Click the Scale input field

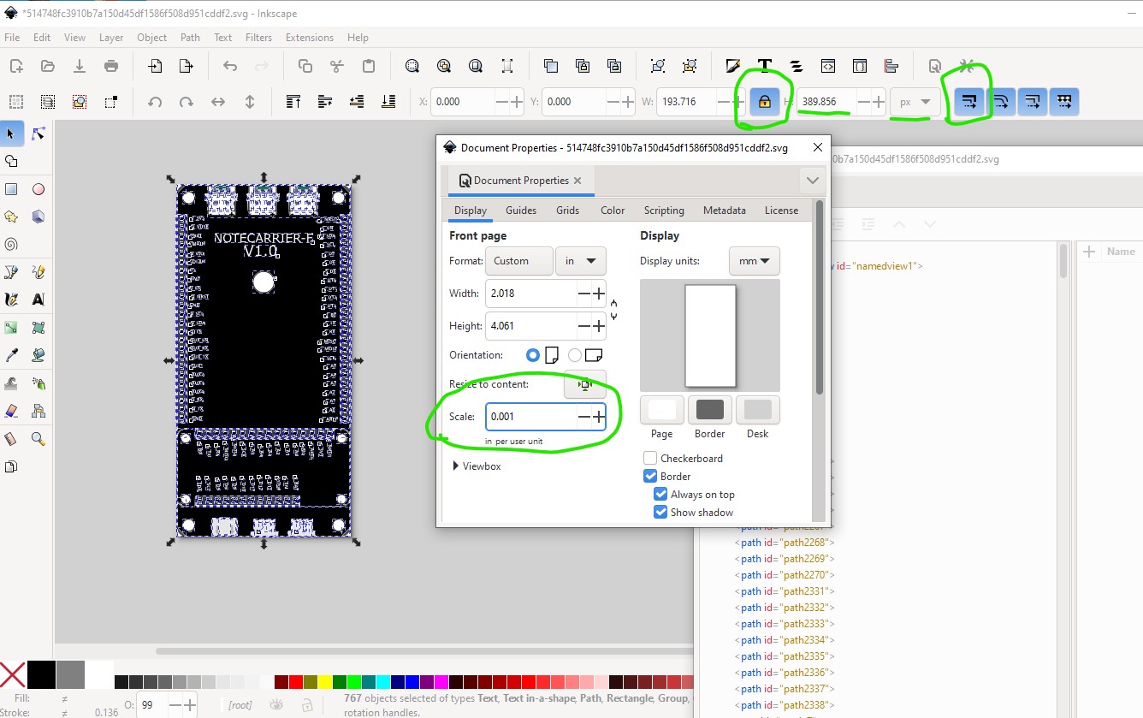[530, 418]
